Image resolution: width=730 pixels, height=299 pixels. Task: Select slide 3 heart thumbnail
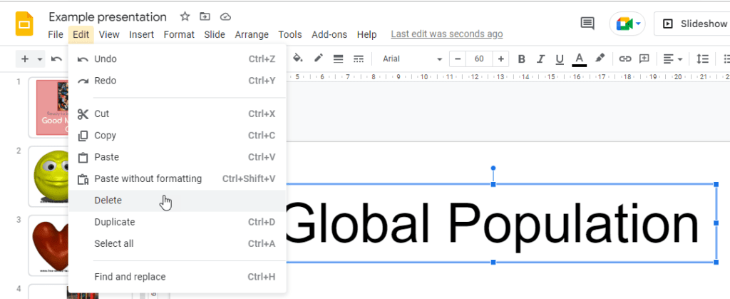[49, 245]
